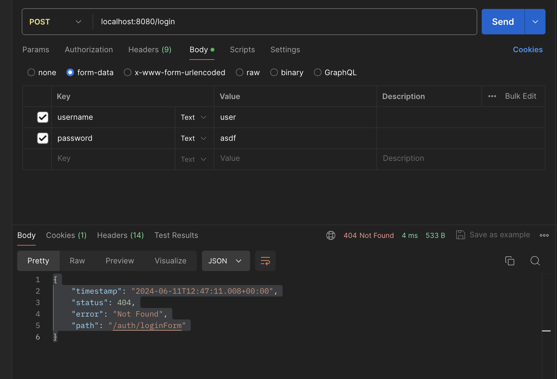This screenshot has height=379, width=557.
Task: Click the username key cell
Action: click(x=113, y=117)
